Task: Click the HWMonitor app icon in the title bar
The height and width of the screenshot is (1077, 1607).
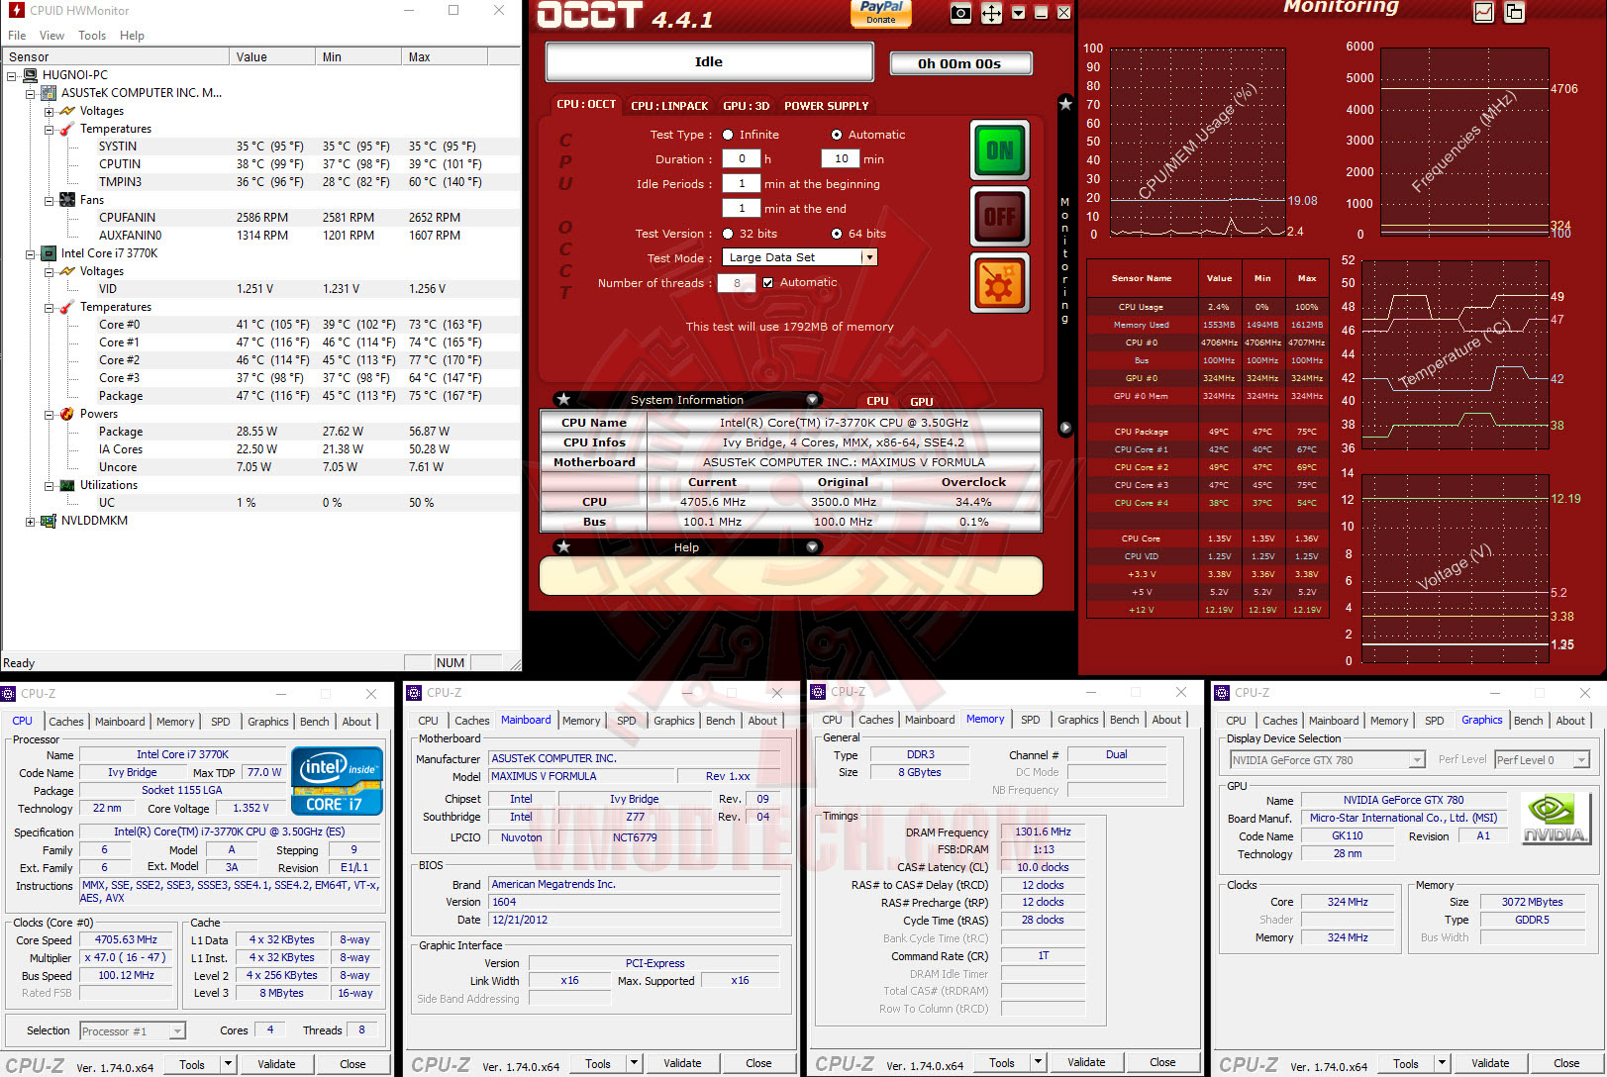Action: pyautogui.click(x=16, y=10)
